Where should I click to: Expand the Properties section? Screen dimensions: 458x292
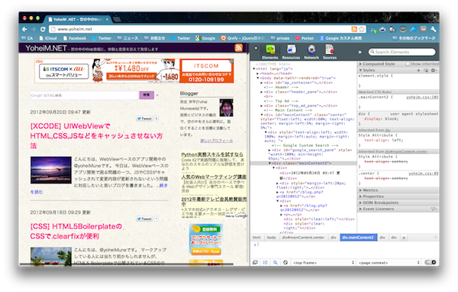point(371,196)
